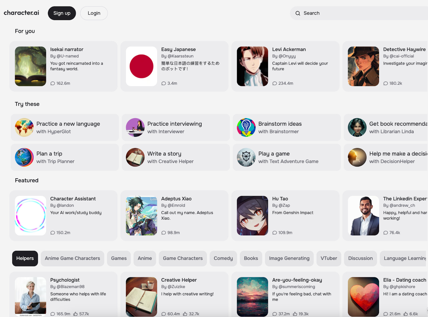Click DecisionHelper silhouette icon
Image resolution: width=428 pixels, height=317 pixels.
[x=357, y=157]
